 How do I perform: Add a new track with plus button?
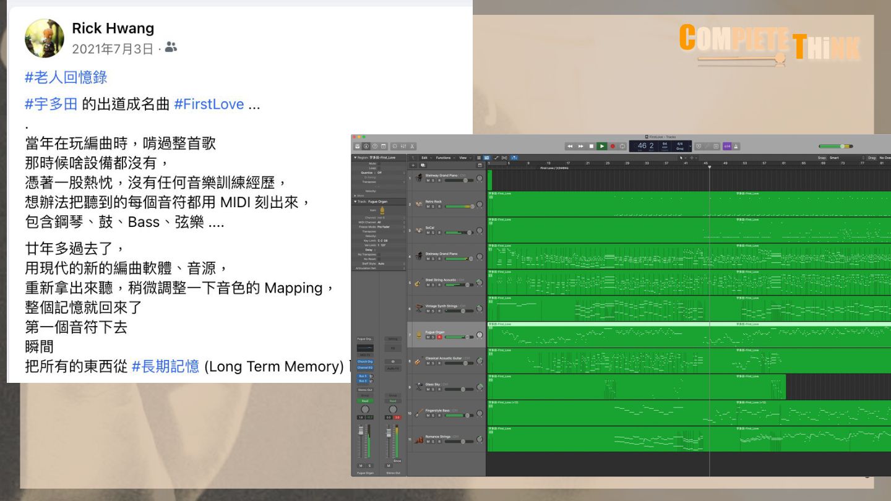(x=413, y=166)
